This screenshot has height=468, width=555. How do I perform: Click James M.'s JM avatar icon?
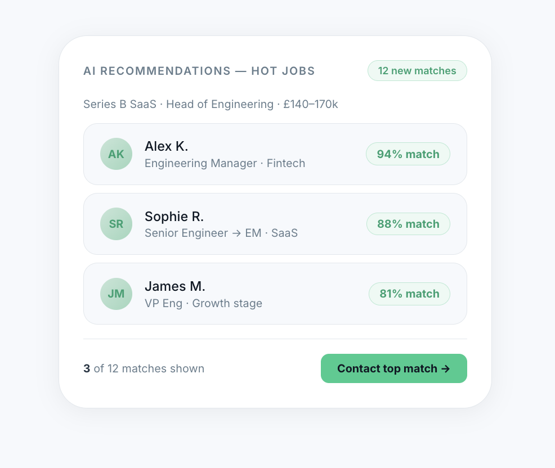(x=116, y=294)
